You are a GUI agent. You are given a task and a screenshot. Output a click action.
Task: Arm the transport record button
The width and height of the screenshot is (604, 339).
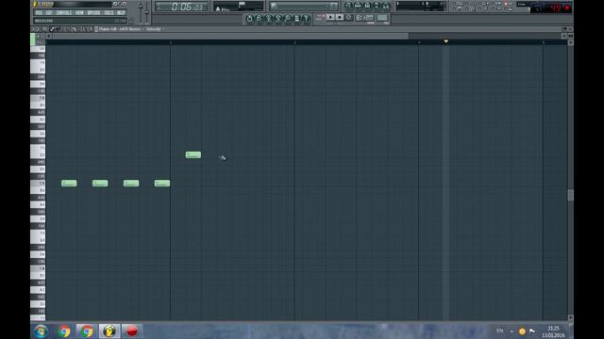[x=348, y=17]
